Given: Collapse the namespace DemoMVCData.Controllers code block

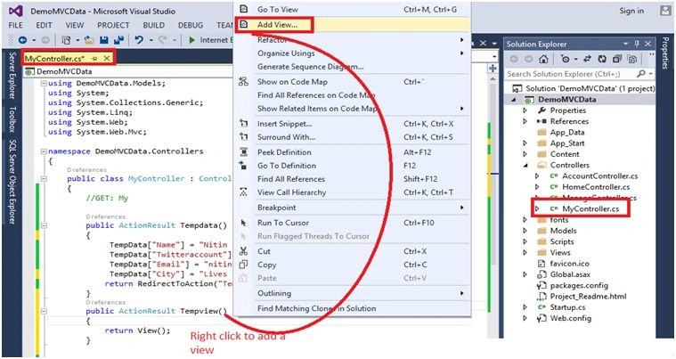Looking at the screenshot, I should click(x=44, y=151).
